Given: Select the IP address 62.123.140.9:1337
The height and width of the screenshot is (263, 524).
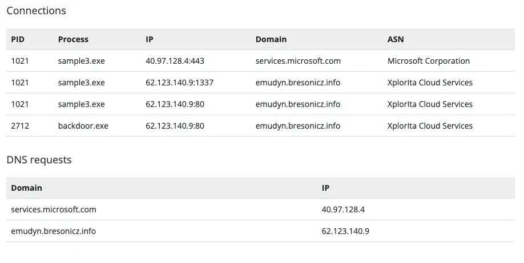Looking at the screenshot, I should pyautogui.click(x=179, y=83).
